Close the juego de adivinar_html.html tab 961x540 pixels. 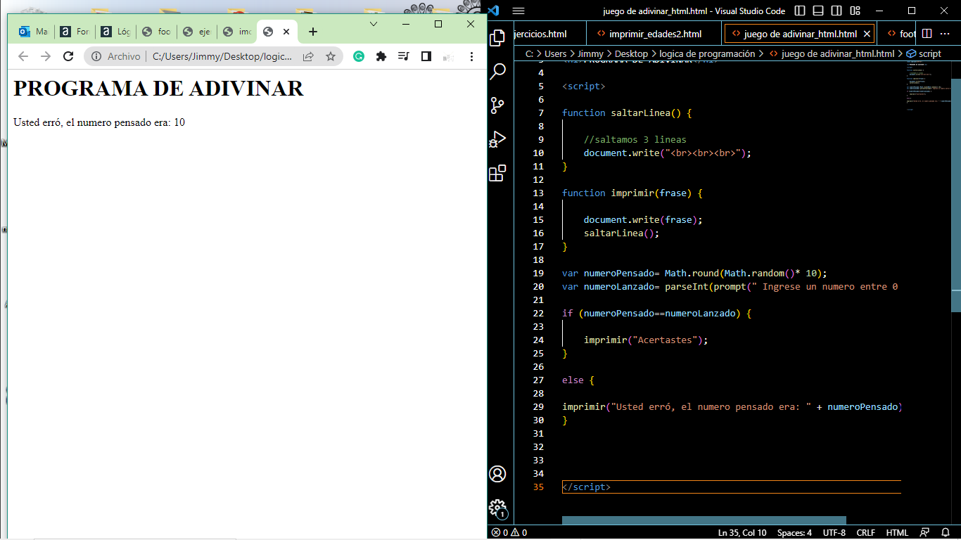pos(867,34)
